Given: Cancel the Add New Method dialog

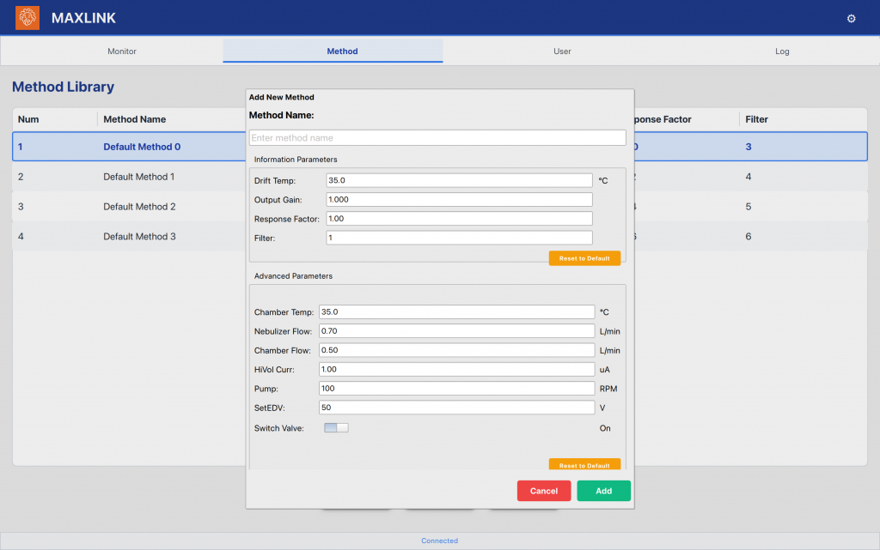Looking at the screenshot, I should click(x=543, y=491).
